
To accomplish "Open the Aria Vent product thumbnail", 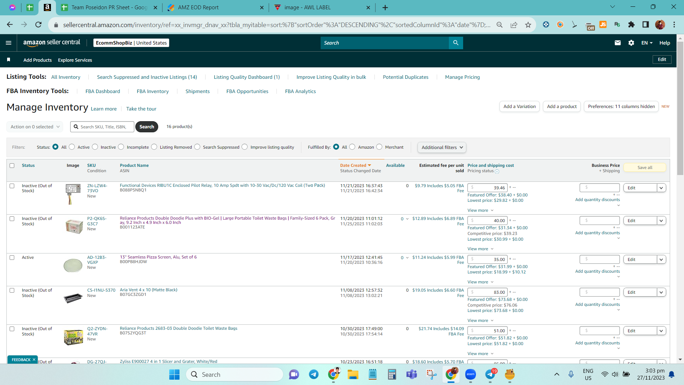I will [x=73, y=298].
